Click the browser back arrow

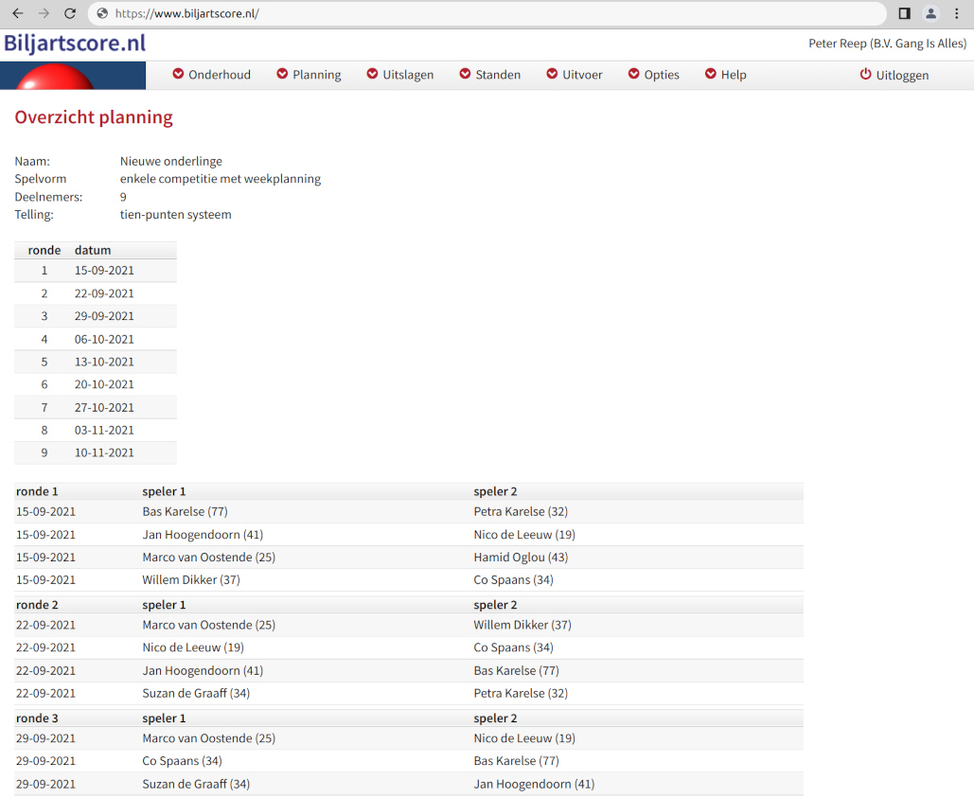click(17, 13)
